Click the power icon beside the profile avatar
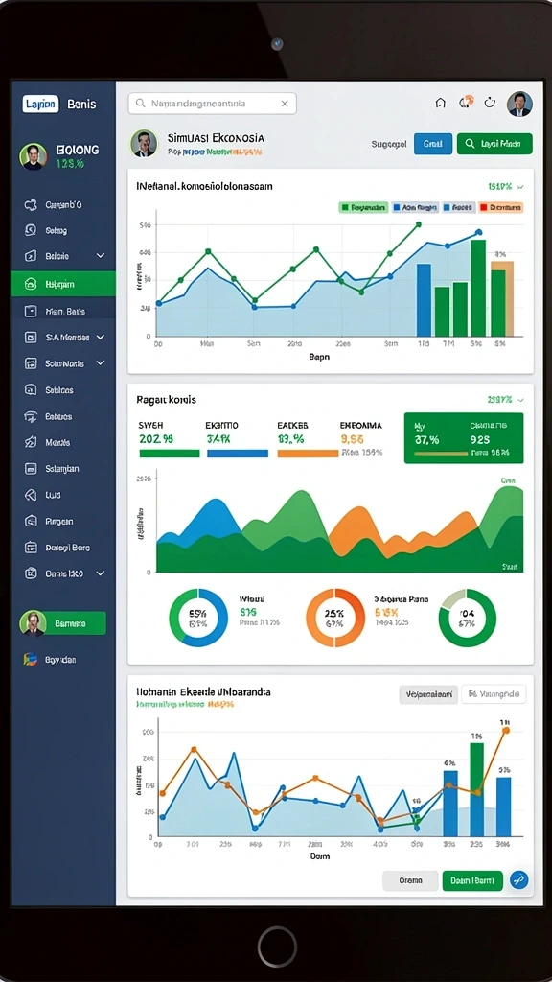This screenshot has width=552, height=982. [x=490, y=103]
